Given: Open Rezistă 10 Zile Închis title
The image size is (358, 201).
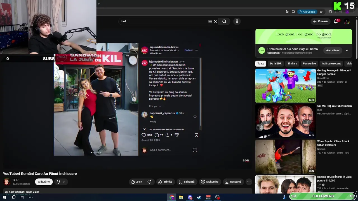Looking at the screenshot, I should point(334,179).
